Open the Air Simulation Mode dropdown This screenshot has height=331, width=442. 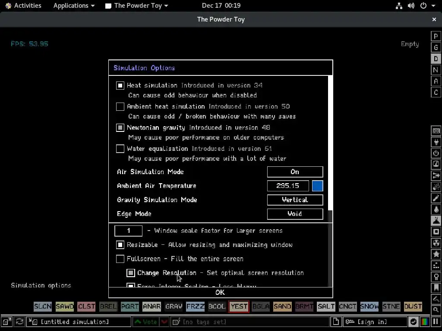pyautogui.click(x=295, y=172)
